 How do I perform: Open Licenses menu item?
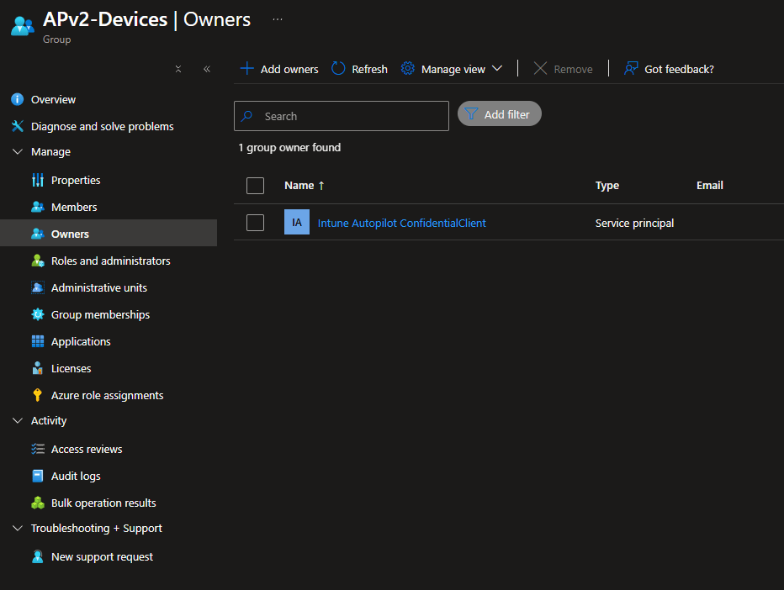tap(71, 368)
